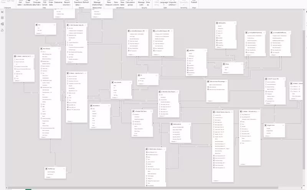Click the Excel workbook ribbon button

28,3
